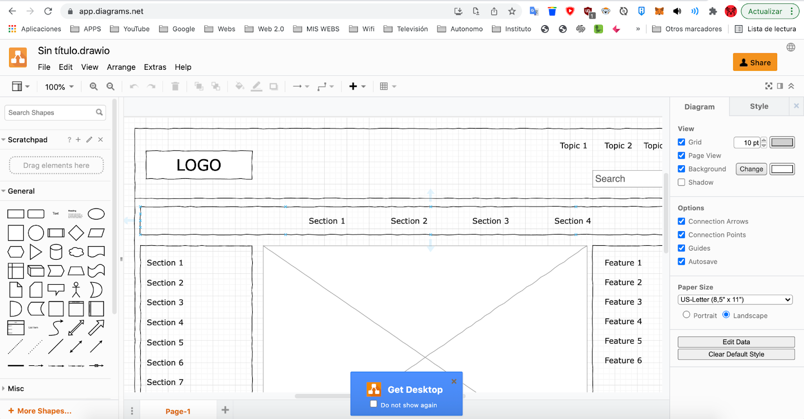The width and height of the screenshot is (804, 419).
Task: Select the ellipse shape in General palette
Action: pos(96,214)
